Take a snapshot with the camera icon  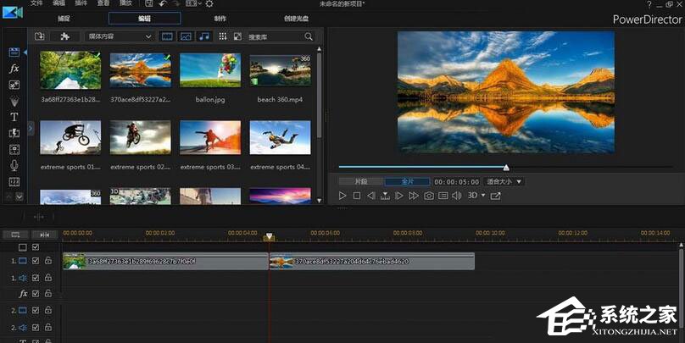click(429, 196)
